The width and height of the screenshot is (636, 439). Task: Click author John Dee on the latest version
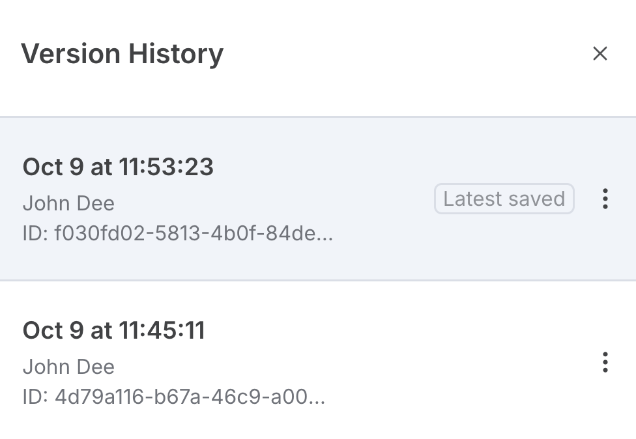point(68,203)
